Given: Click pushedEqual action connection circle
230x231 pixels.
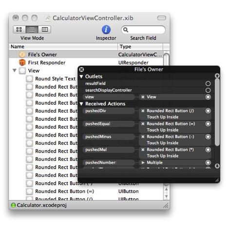Looking at the screenshot, I should [208, 124].
